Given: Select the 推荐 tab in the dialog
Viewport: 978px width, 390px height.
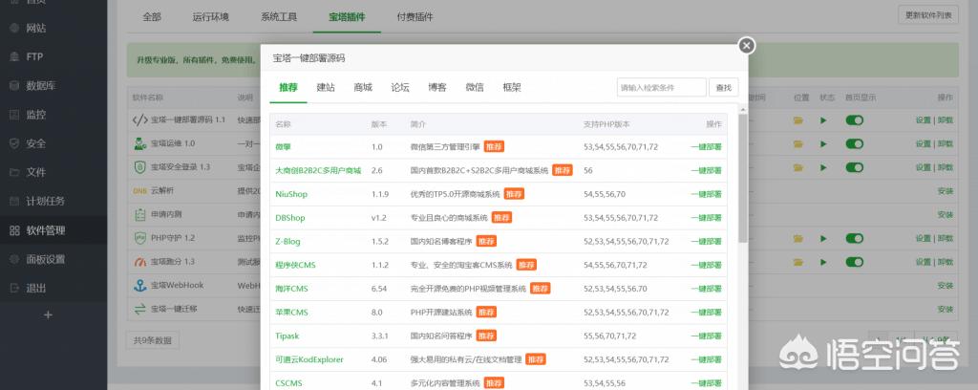Looking at the screenshot, I should [288, 88].
